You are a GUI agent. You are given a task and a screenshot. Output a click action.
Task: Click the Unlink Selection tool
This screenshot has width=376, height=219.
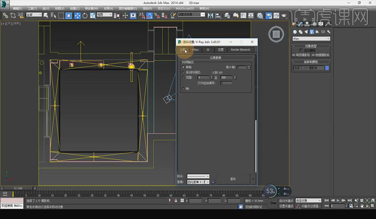pyautogui.click(x=13, y=16)
